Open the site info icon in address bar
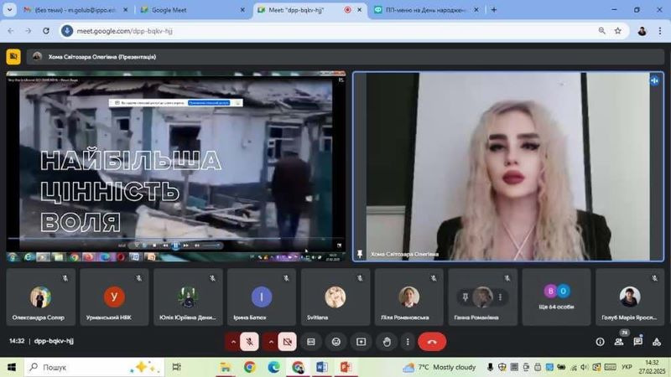 [67, 31]
